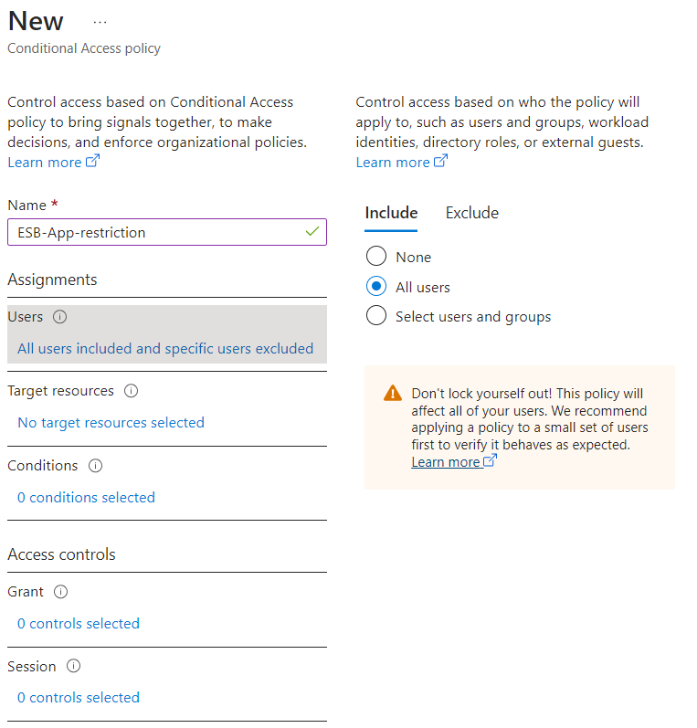Open No target resources selected link
The image size is (697, 728).
(x=111, y=423)
